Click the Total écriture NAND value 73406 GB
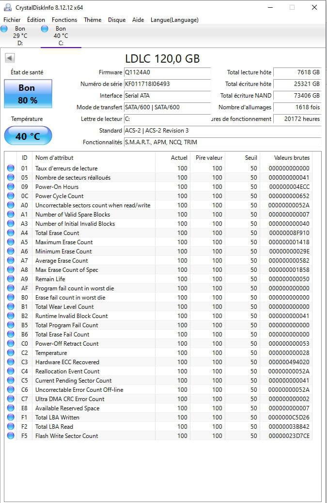327x503 pixels. coord(297,96)
